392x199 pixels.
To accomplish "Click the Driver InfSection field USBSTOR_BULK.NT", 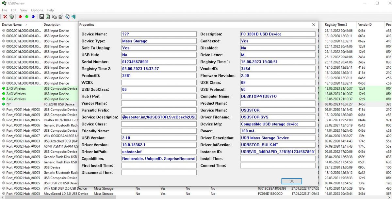I will (x=278, y=145).
